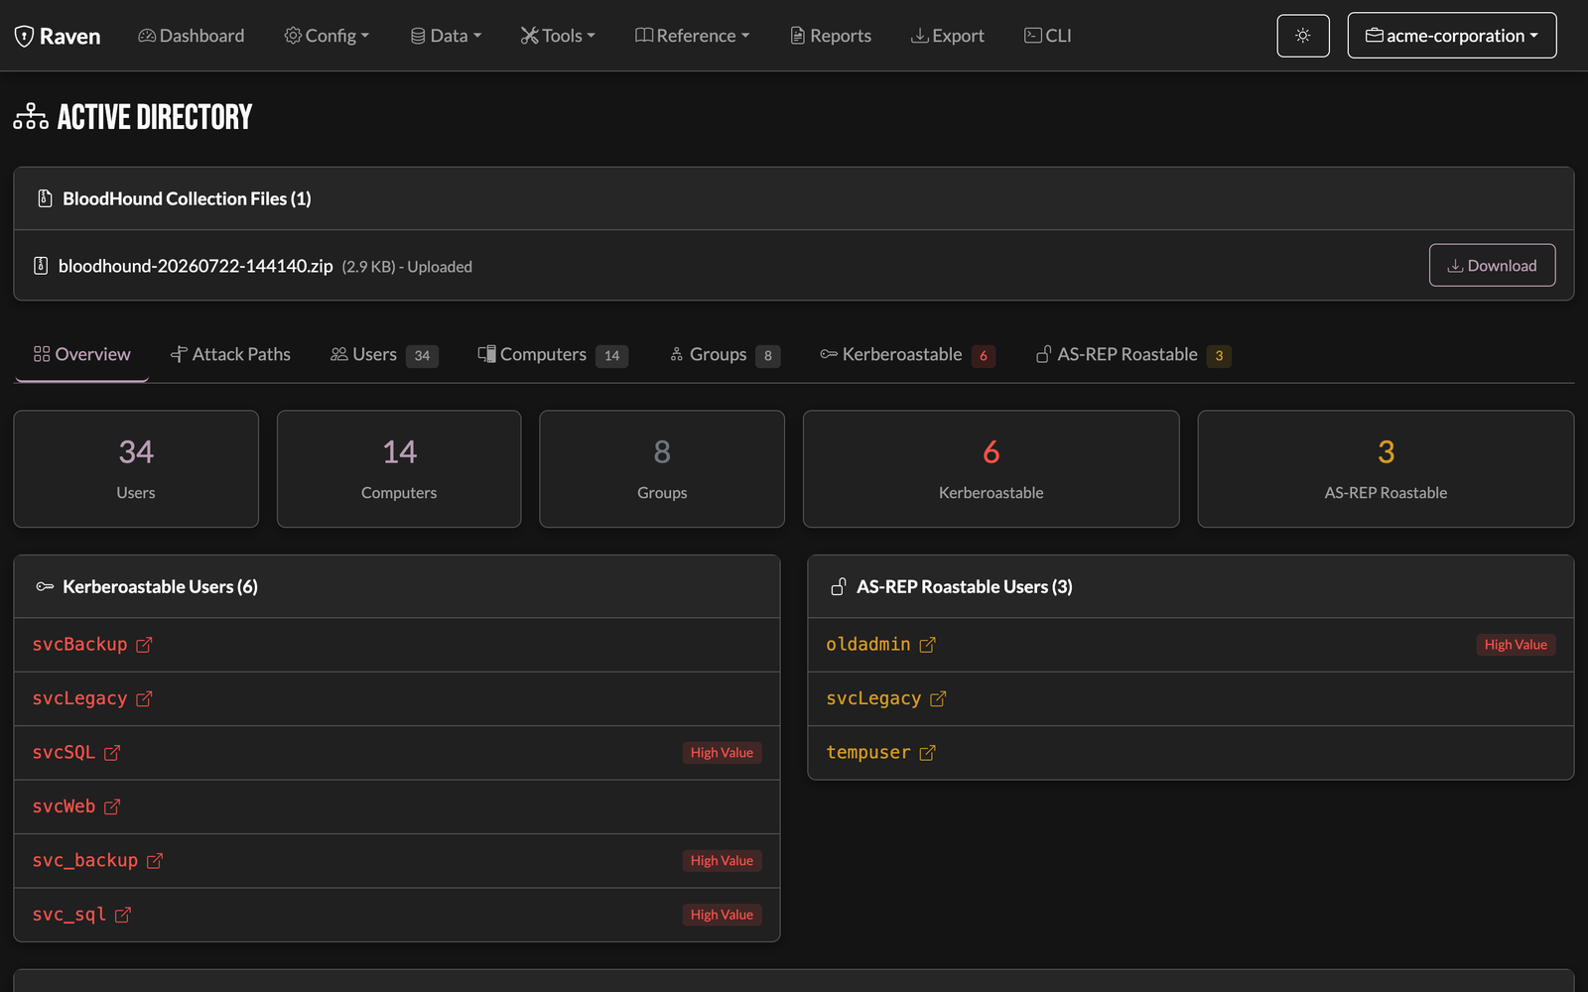Switch to the Attack Paths tab
The height and width of the screenshot is (992, 1588).
(230, 355)
